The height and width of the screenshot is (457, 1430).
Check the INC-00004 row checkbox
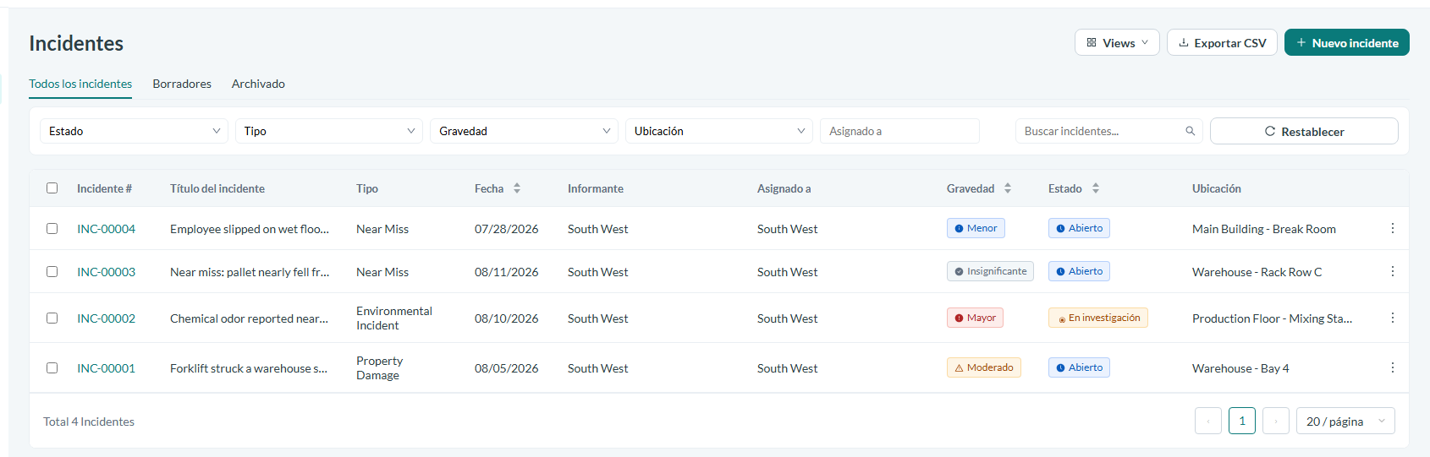[52, 229]
